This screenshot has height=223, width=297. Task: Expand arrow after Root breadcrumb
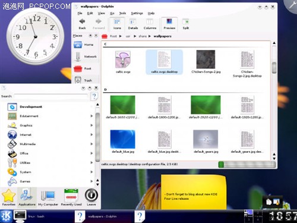120,36
